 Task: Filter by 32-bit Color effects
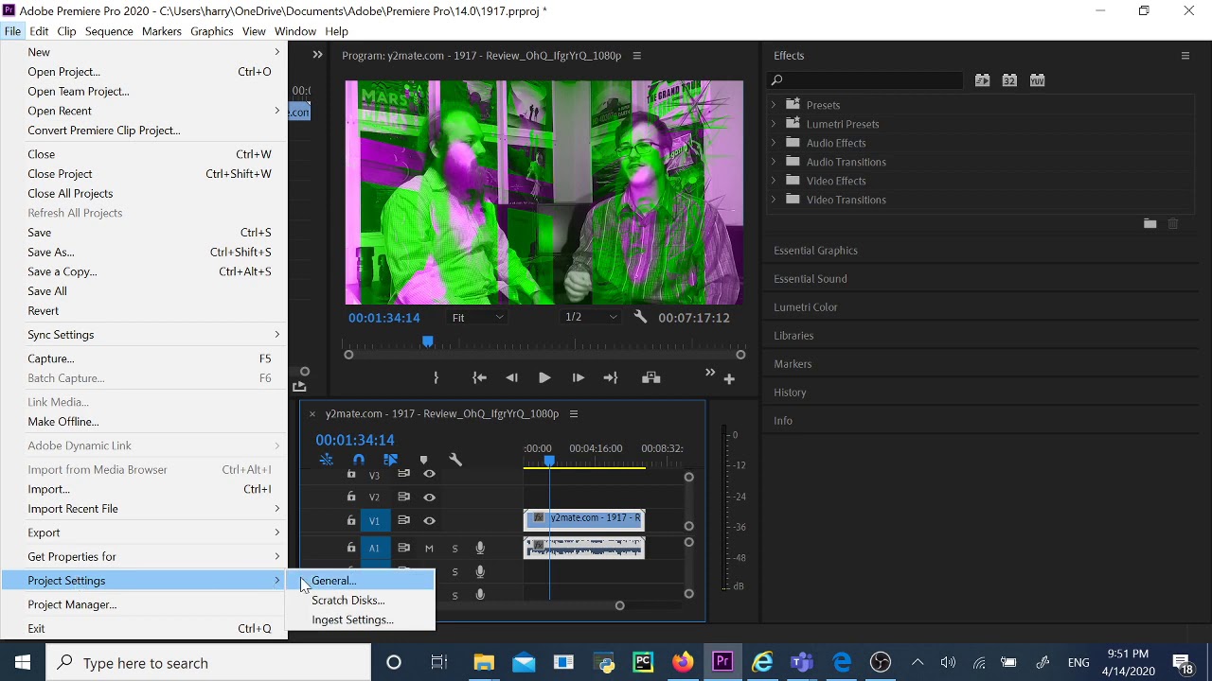coord(1009,80)
